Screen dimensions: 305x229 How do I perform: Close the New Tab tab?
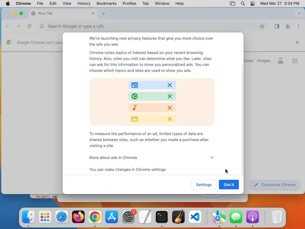93,13
